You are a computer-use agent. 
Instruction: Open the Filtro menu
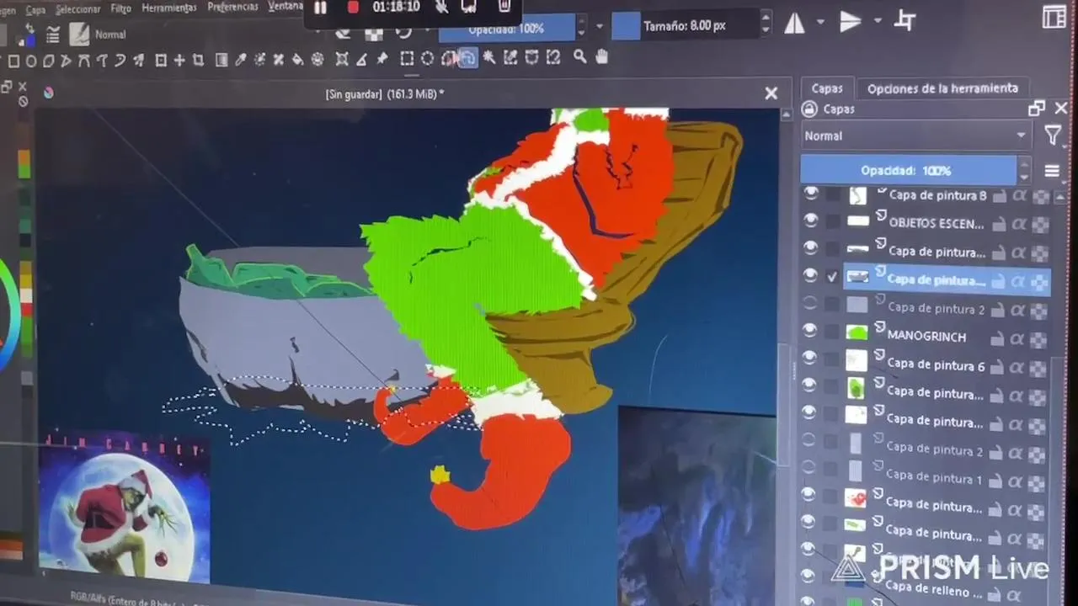coord(120,8)
